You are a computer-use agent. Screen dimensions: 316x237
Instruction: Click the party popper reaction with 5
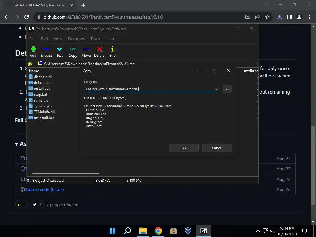21,205
